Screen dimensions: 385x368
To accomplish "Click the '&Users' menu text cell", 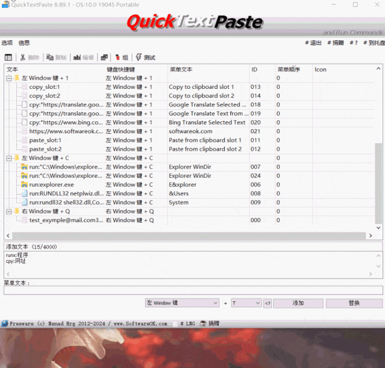I will point(179,193).
